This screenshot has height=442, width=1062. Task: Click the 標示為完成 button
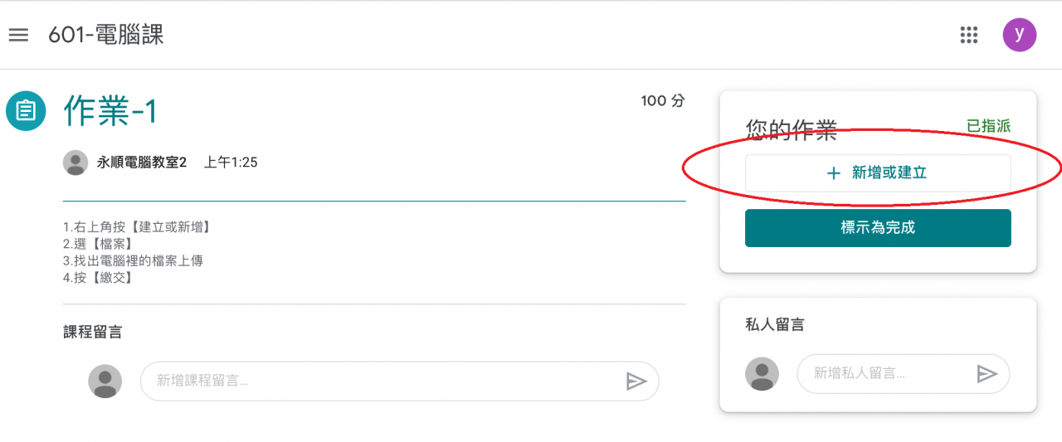878,228
